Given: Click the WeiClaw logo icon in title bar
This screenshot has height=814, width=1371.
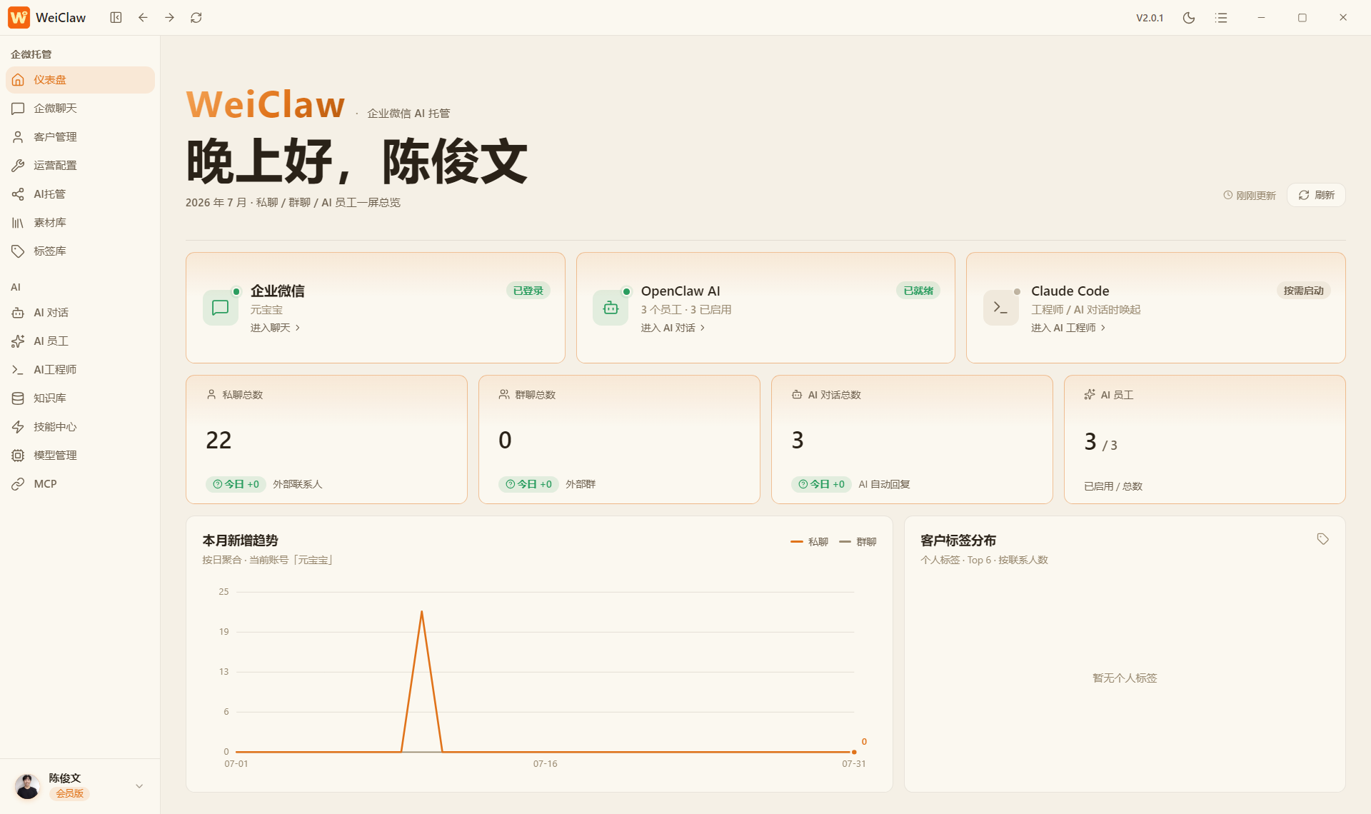Looking at the screenshot, I should [19, 17].
